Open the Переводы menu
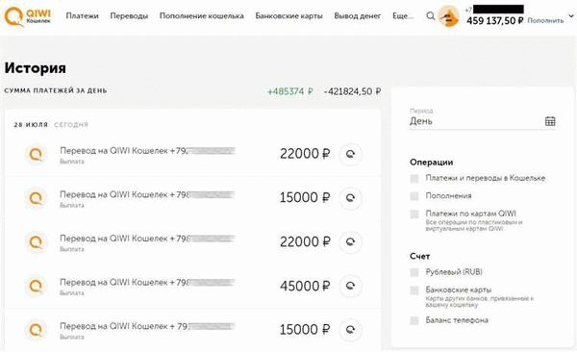Image resolution: width=577 pixels, height=352 pixels. point(129,15)
